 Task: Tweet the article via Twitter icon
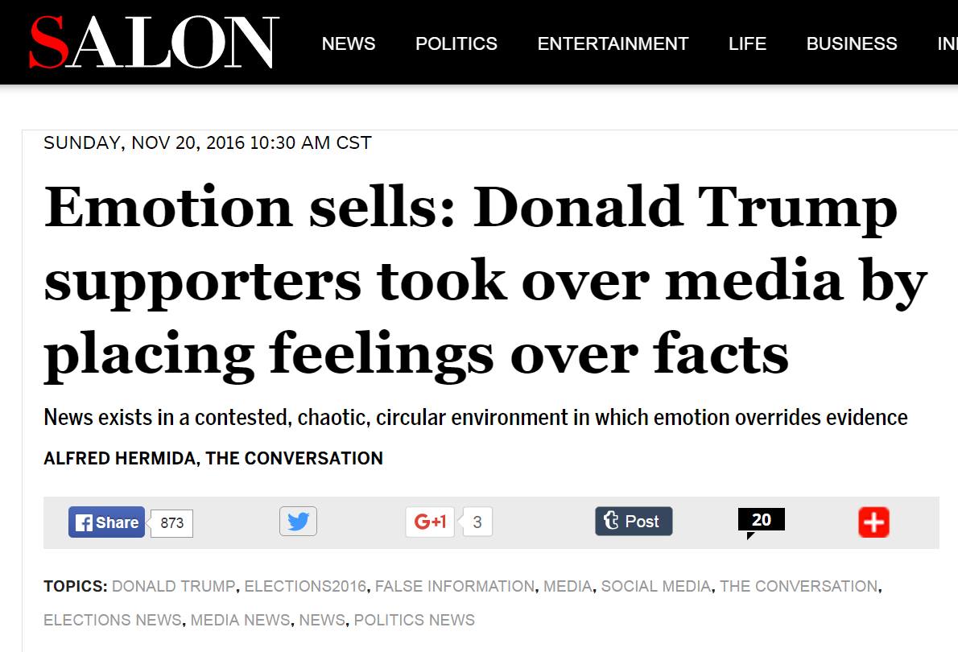[x=298, y=522]
